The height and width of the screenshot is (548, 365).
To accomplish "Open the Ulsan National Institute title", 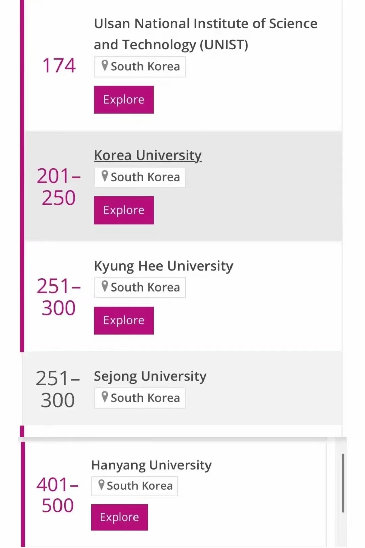I will (205, 34).
